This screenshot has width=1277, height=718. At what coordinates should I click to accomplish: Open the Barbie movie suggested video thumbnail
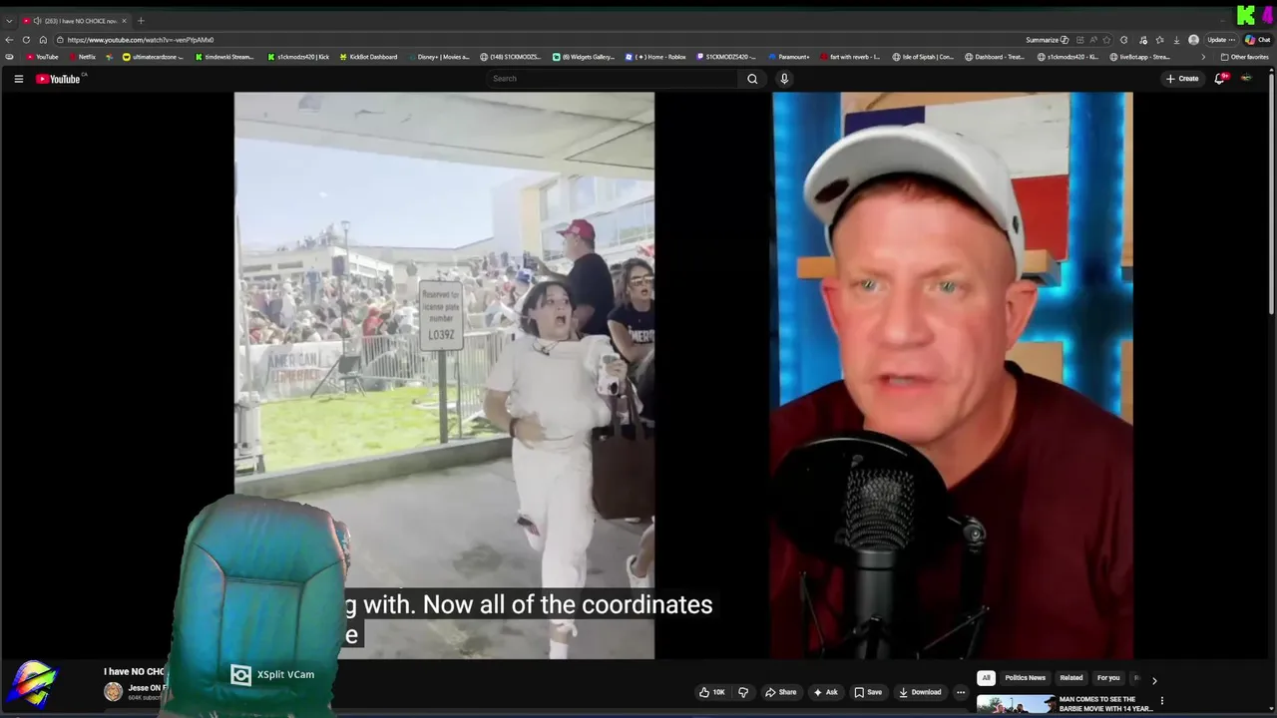tap(1015, 705)
